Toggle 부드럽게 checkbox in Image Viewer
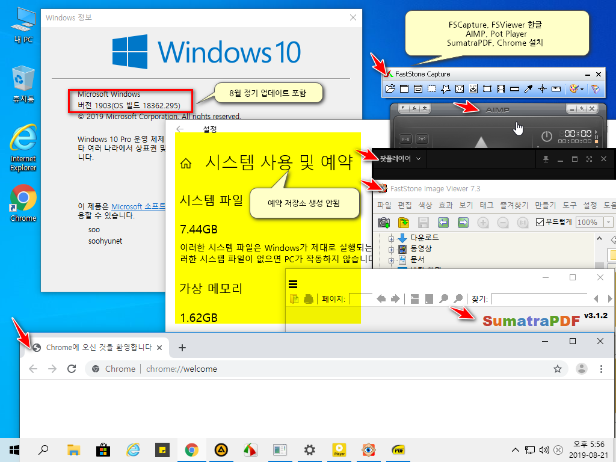The width and height of the screenshot is (616, 462). pyautogui.click(x=540, y=223)
